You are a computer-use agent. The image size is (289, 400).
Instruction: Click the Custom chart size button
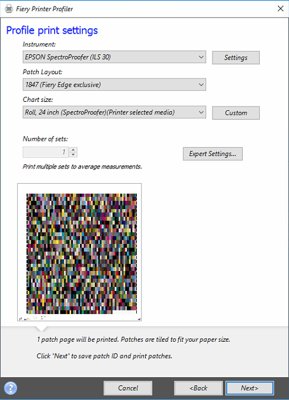236,113
